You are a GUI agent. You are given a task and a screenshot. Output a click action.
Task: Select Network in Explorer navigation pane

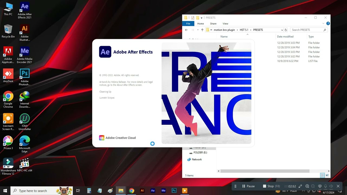point(194,160)
